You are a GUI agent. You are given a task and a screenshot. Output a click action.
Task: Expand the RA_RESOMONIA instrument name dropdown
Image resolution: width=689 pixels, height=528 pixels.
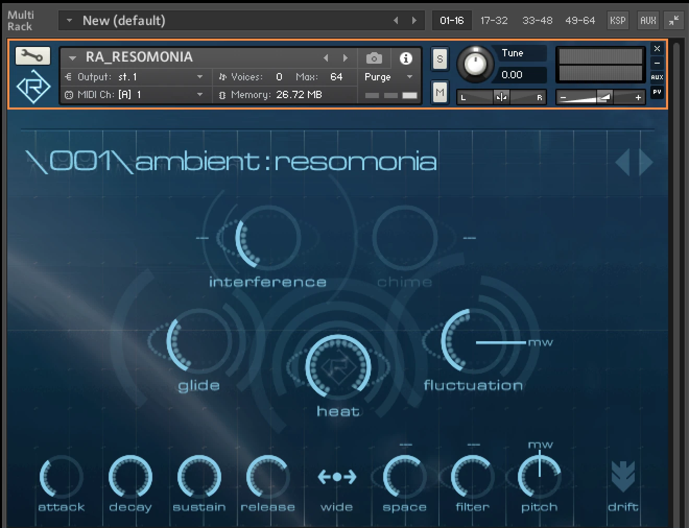[x=73, y=58]
